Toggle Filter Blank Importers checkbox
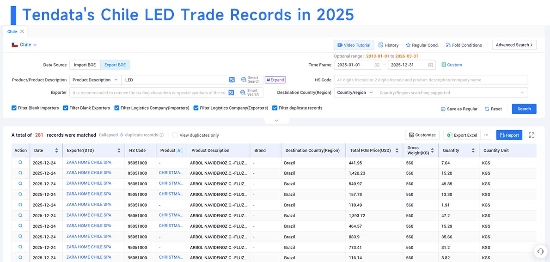 coord(14,108)
